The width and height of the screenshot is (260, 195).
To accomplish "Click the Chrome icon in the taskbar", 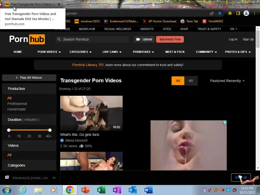I will click(70, 190).
